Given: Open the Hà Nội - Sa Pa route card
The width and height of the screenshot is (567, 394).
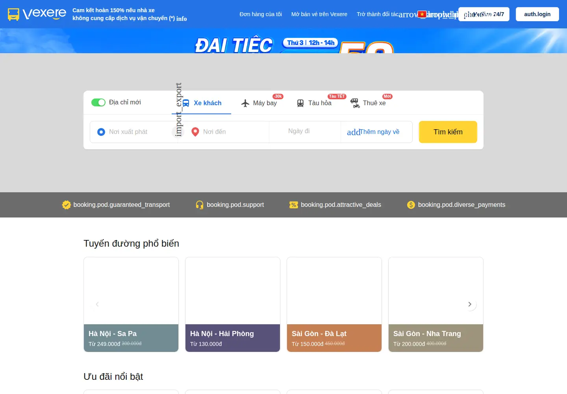Looking at the screenshot, I should tap(131, 305).
